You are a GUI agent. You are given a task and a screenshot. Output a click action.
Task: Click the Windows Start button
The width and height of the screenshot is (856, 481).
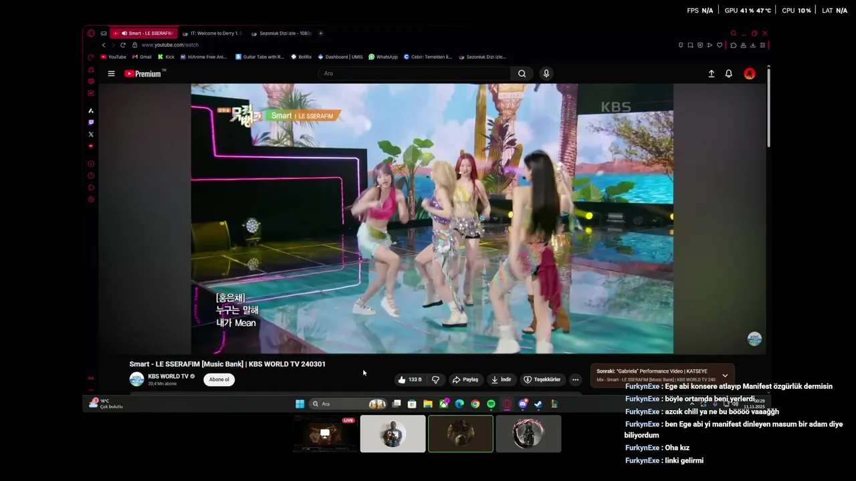(300, 404)
